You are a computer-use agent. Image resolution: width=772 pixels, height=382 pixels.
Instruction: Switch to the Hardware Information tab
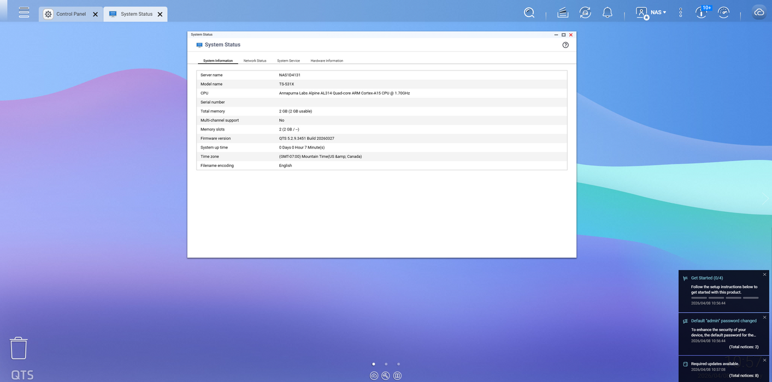[x=327, y=61]
